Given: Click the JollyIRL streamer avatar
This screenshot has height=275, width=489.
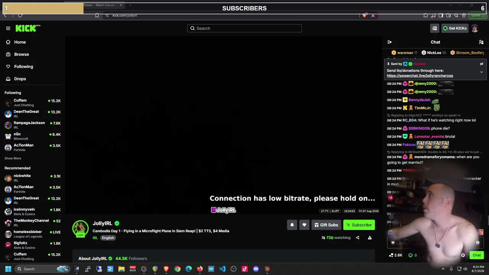Looking at the screenshot, I should (80, 228).
